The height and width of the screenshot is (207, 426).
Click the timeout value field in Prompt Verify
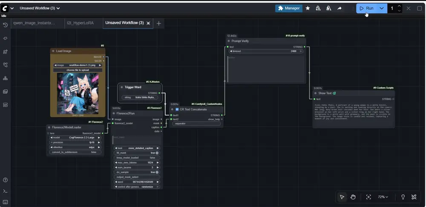click(x=266, y=51)
